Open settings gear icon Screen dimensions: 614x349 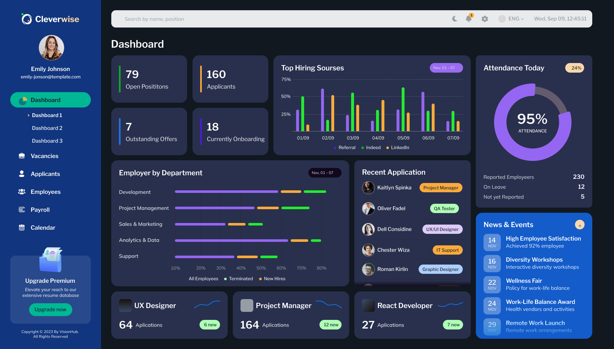coord(485,19)
